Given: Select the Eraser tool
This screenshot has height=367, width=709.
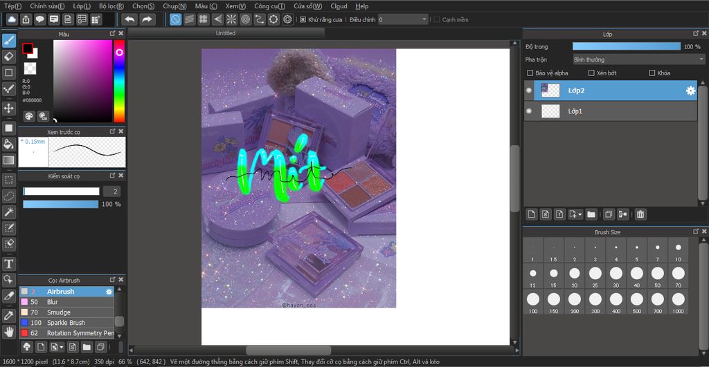Looking at the screenshot, I should pyautogui.click(x=8, y=57).
